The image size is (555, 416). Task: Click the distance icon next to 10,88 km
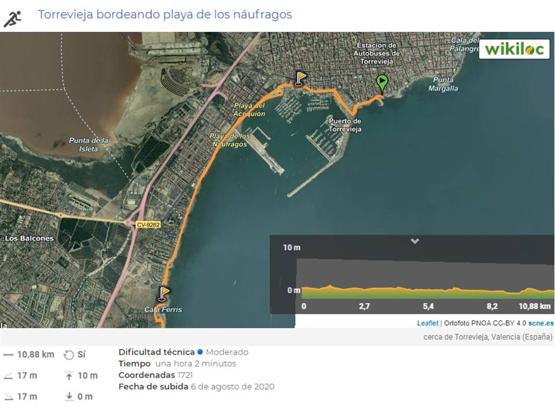[x=8, y=355]
